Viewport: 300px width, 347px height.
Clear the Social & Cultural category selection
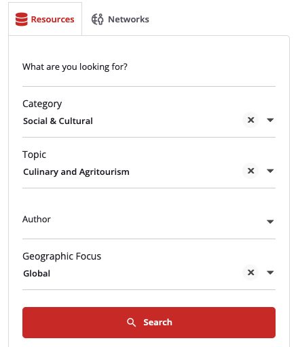tap(250, 120)
